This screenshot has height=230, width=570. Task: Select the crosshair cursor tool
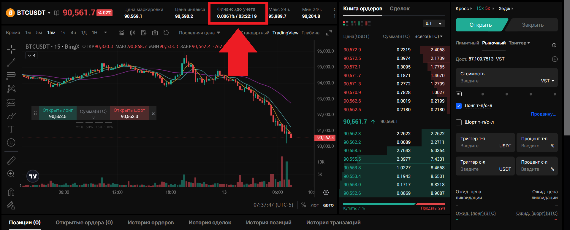pos(11,49)
